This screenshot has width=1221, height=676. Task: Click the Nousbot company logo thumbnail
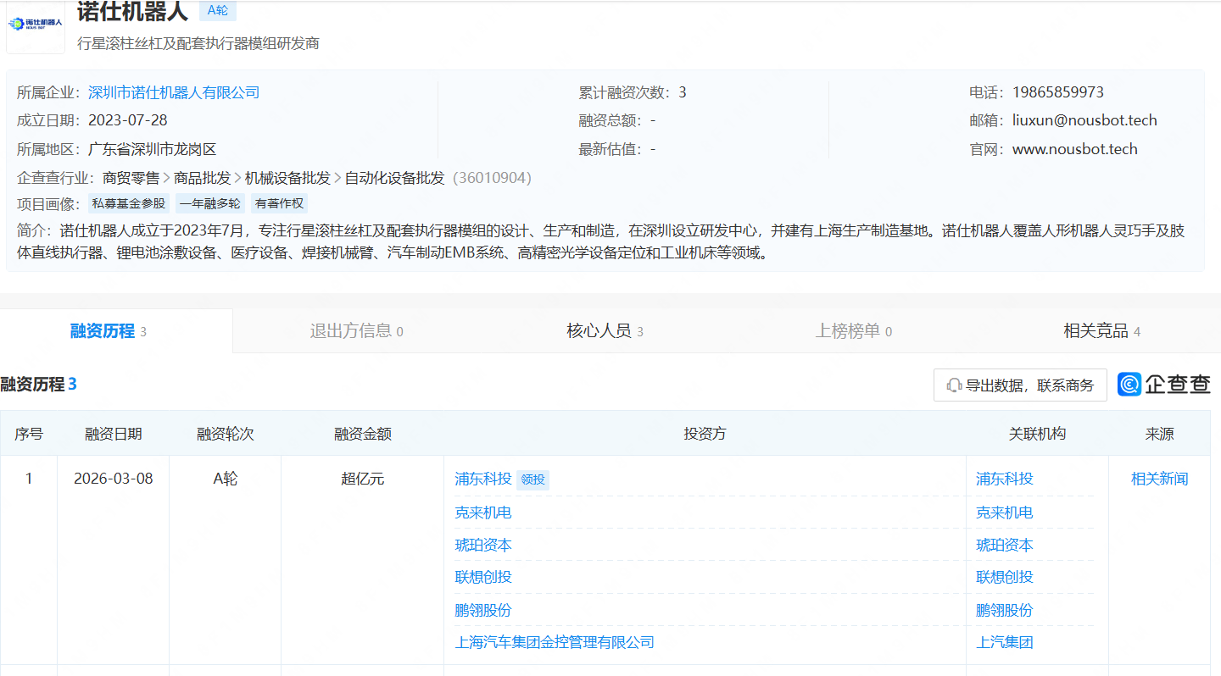tap(36, 25)
